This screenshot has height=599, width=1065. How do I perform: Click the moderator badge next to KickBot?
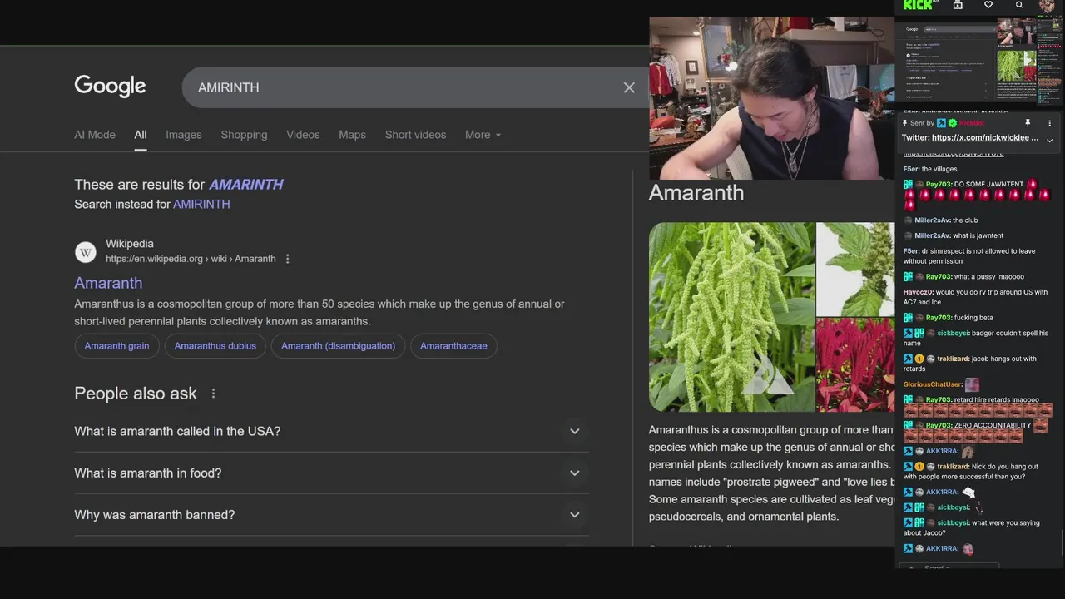(x=941, y=123)
